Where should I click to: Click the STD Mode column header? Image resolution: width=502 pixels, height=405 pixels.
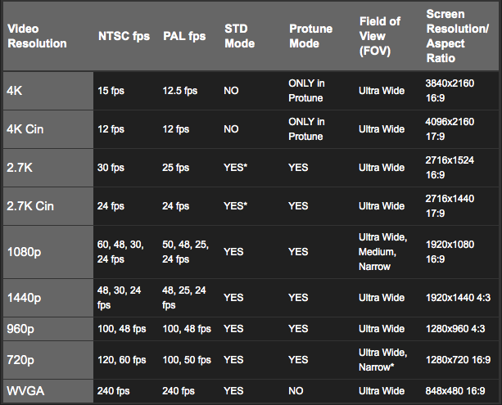(237, 36)
